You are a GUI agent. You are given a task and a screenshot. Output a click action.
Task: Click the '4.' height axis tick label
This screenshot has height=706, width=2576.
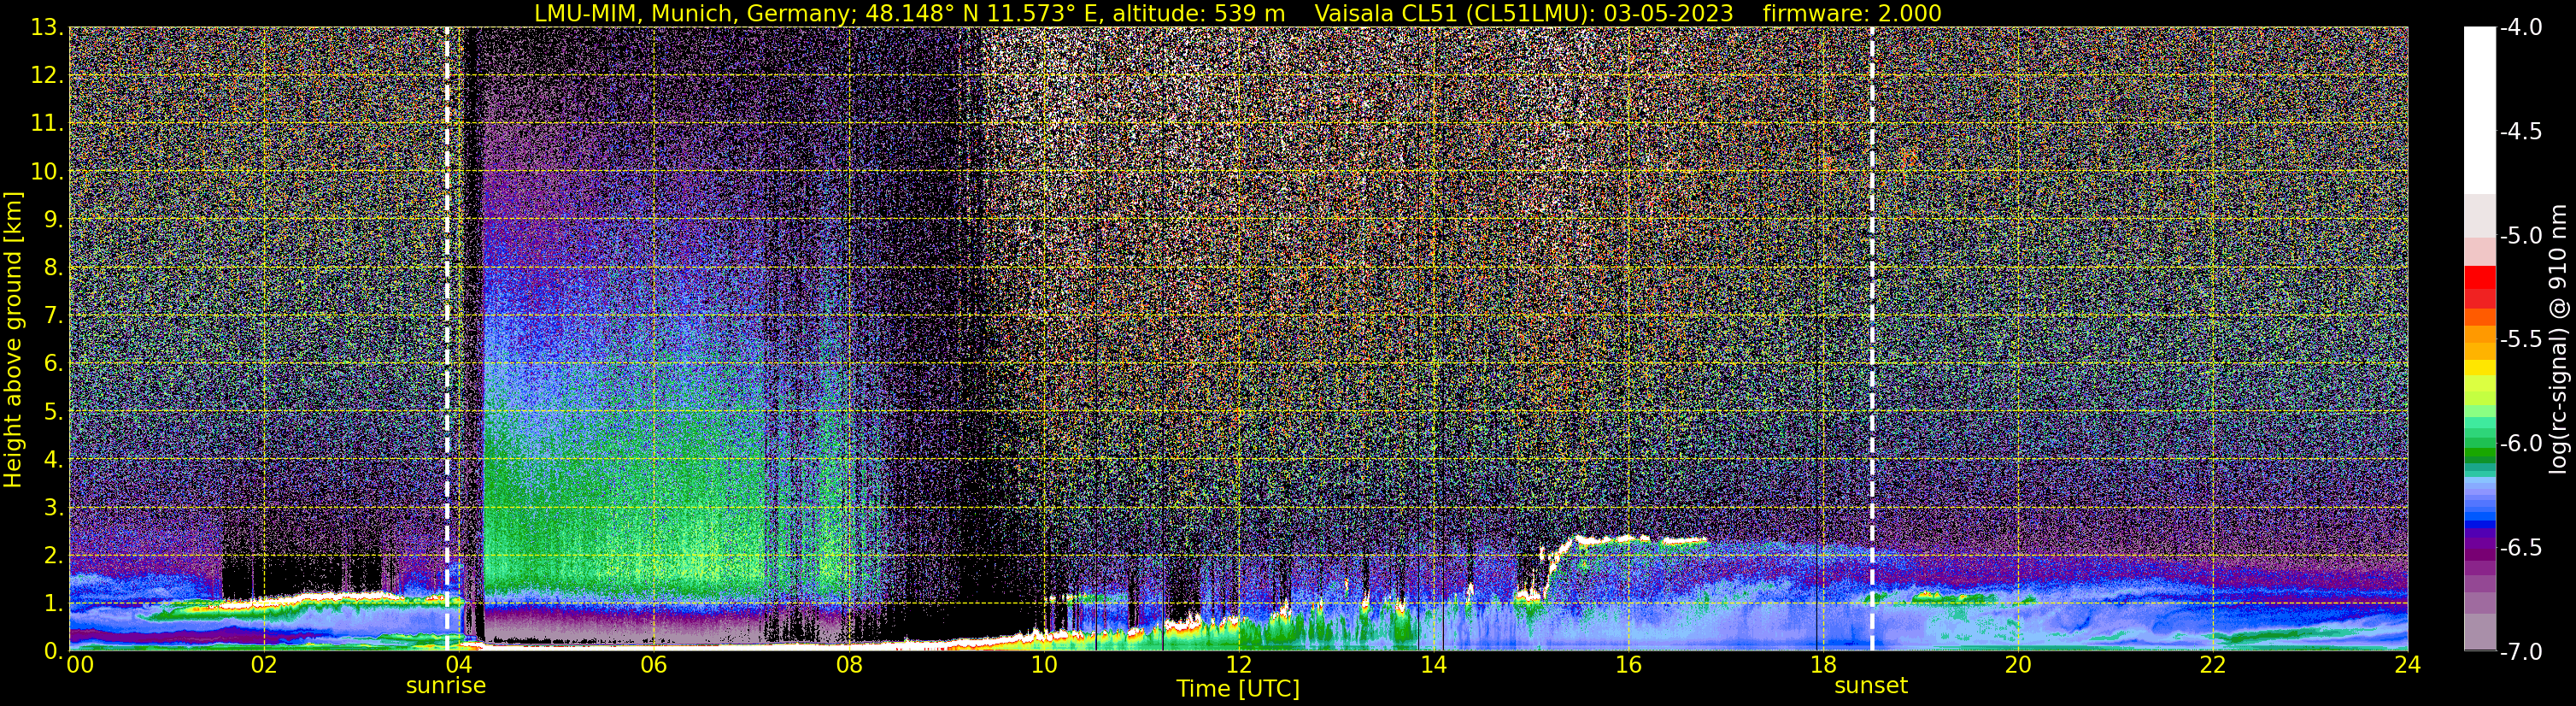[x=53, y=460]
